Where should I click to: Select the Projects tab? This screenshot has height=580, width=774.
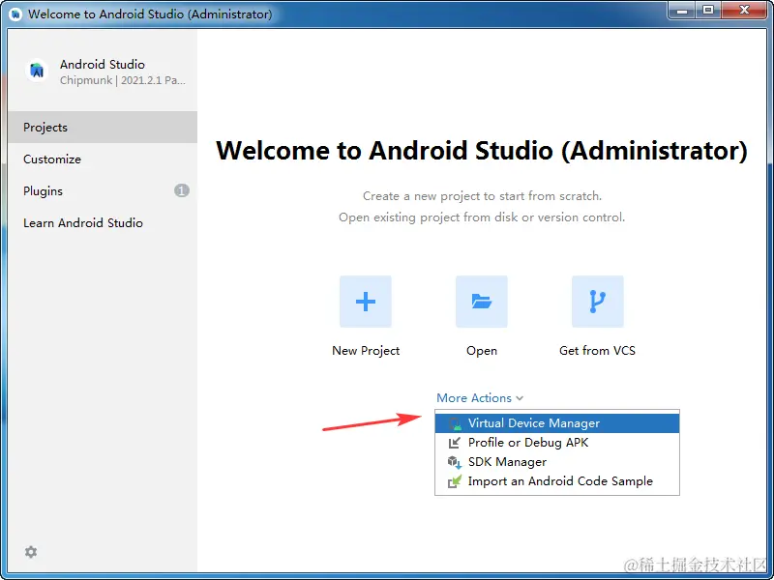click(x=103, y=128)
